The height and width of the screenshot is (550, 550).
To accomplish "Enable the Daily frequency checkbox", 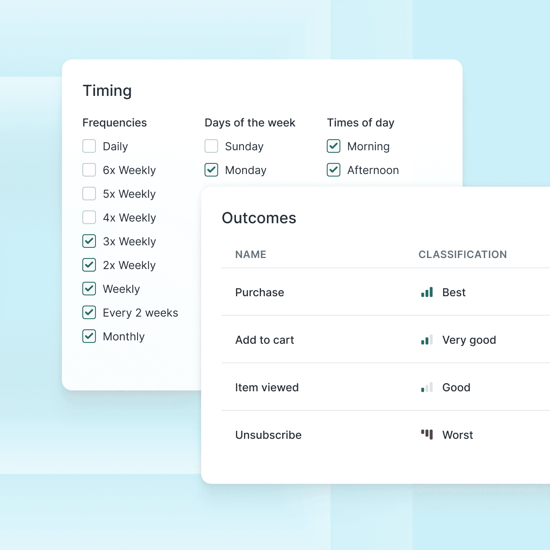I will click(89, 146).
